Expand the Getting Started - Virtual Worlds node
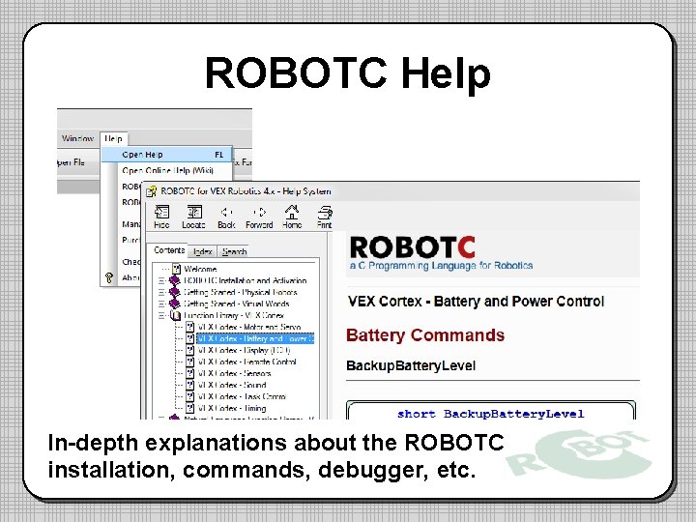Screen dimensions: 696x522 [x=161, y=304]
